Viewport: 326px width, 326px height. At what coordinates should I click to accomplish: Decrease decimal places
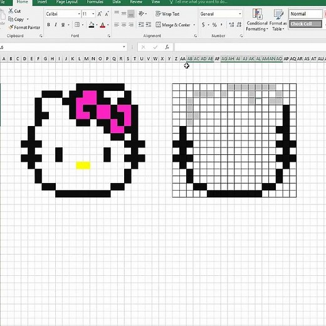click(239, 25)
